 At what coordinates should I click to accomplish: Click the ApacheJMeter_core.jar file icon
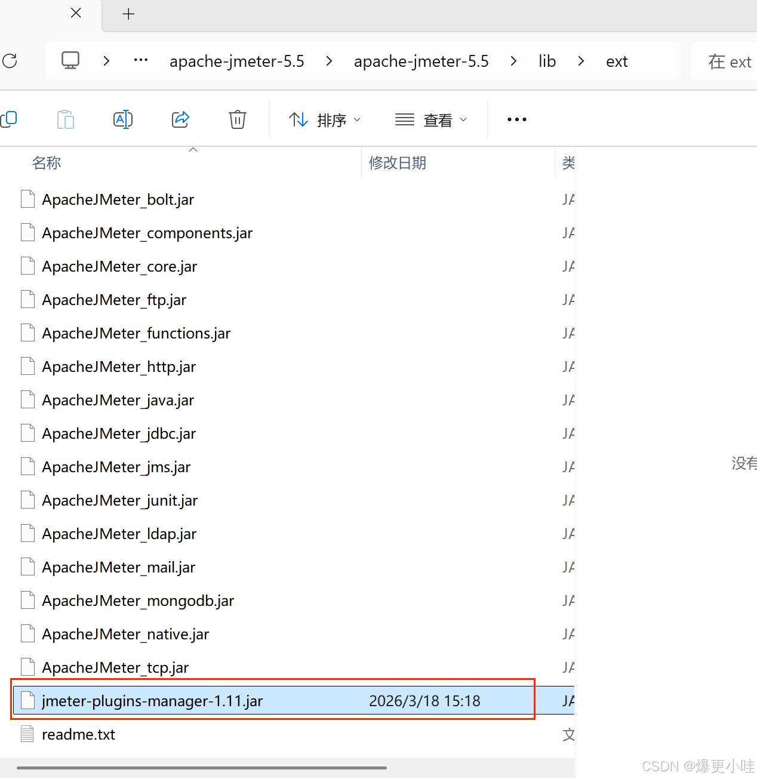27,266
